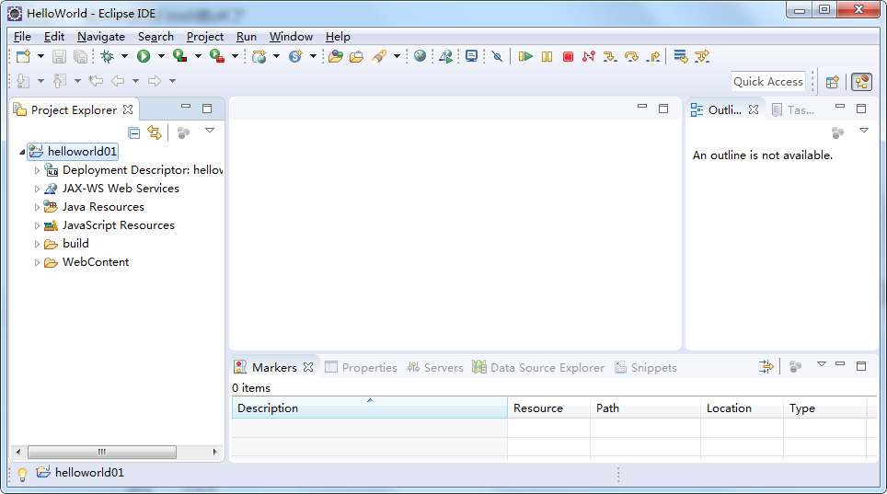Open the Window menu
887x494 pixels.
(291, 37)
